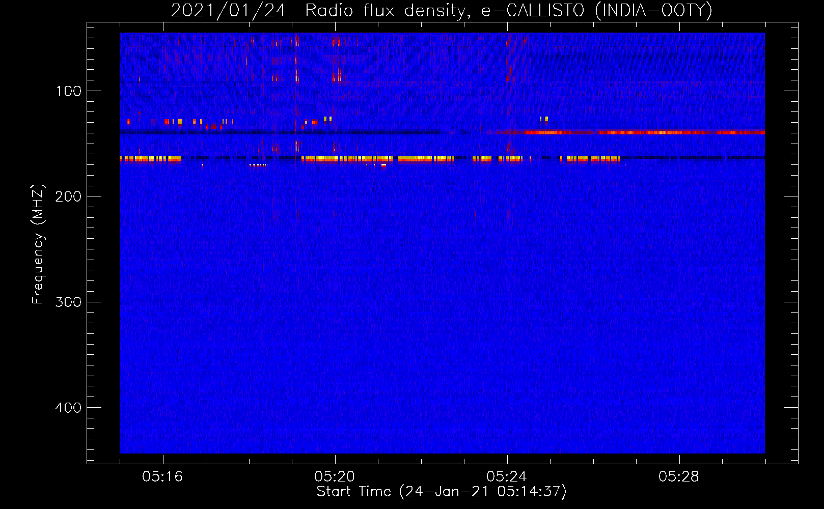Click the 200 frequency tick label
The width and height of the screenshot is (824, 509).
pyautogui.click(x=68, y=196)
